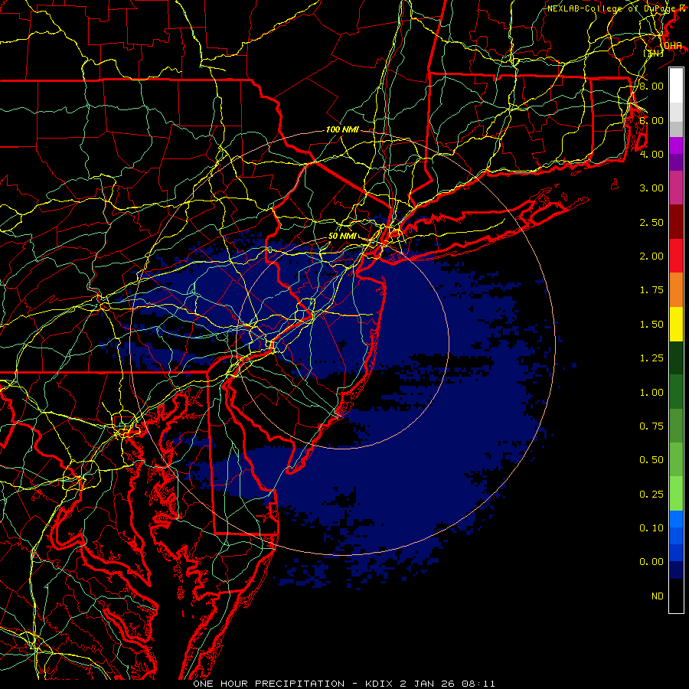
Task: Select the 1.75 legend label
Action: click(x=651, y=290)
